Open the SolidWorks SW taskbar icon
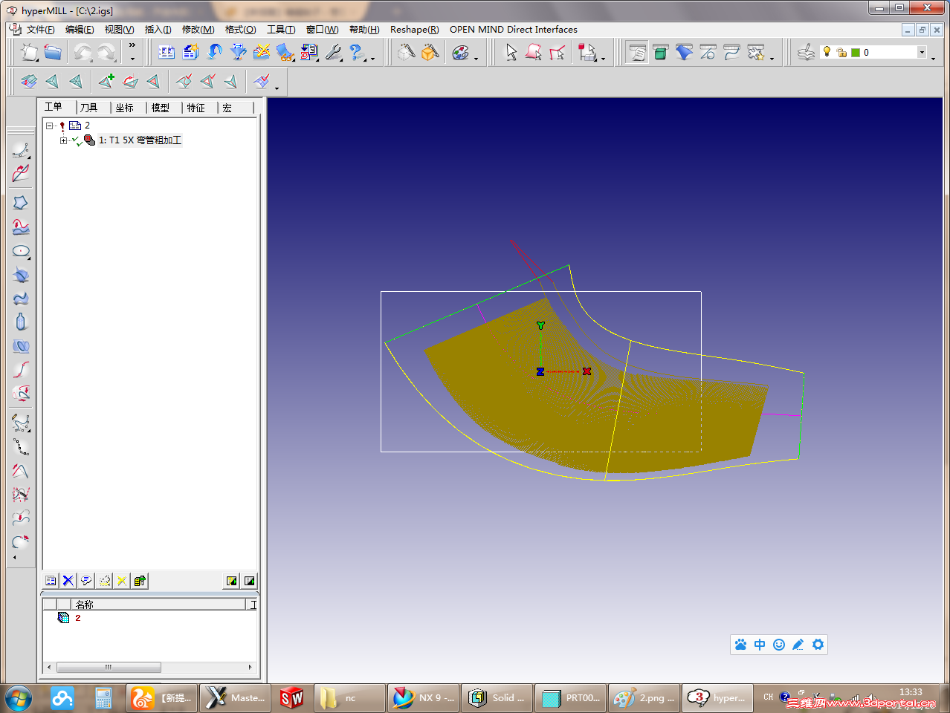The image size is (950, 713). coord(292,698)
